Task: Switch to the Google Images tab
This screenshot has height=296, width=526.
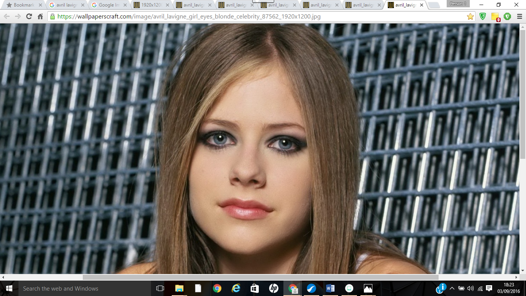Action: [109, 5]
